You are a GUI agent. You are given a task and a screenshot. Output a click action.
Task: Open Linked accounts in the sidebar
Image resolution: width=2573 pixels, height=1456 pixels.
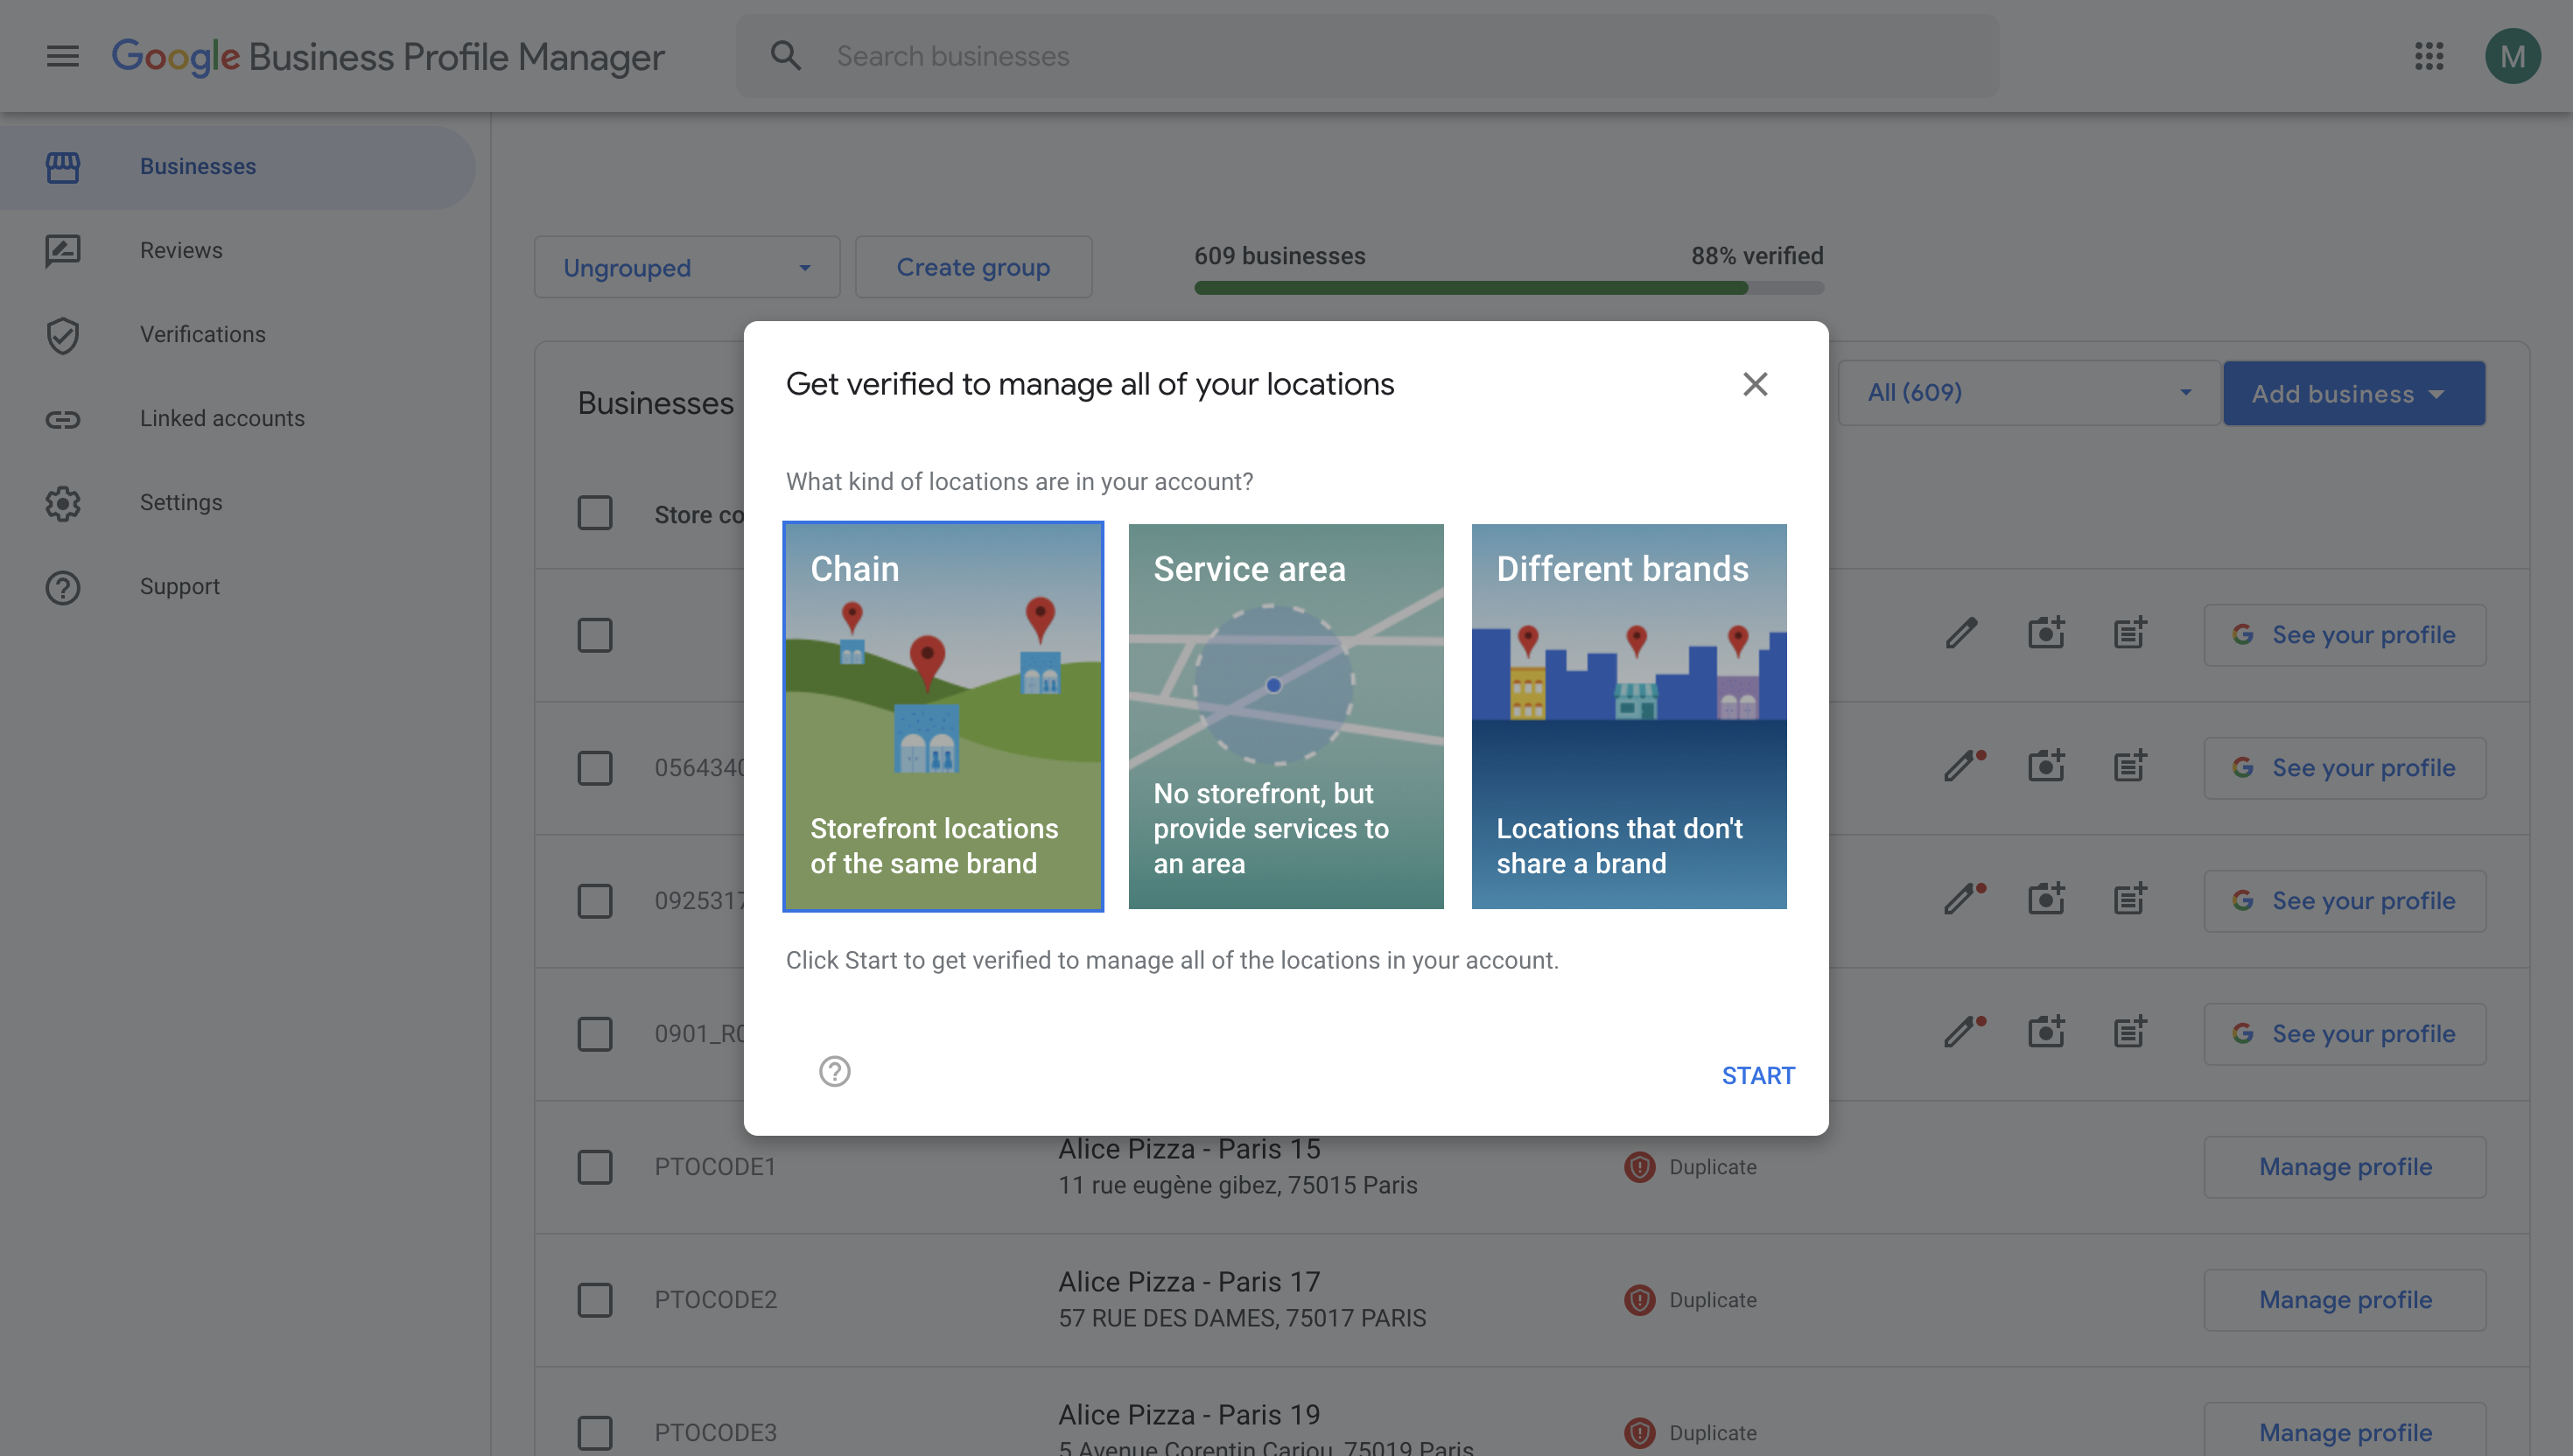click(238, 419)
